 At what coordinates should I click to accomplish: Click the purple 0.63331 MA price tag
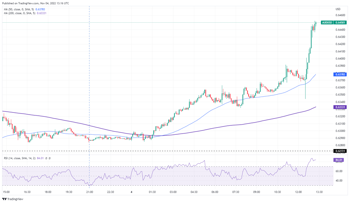(x=340, y=107)
